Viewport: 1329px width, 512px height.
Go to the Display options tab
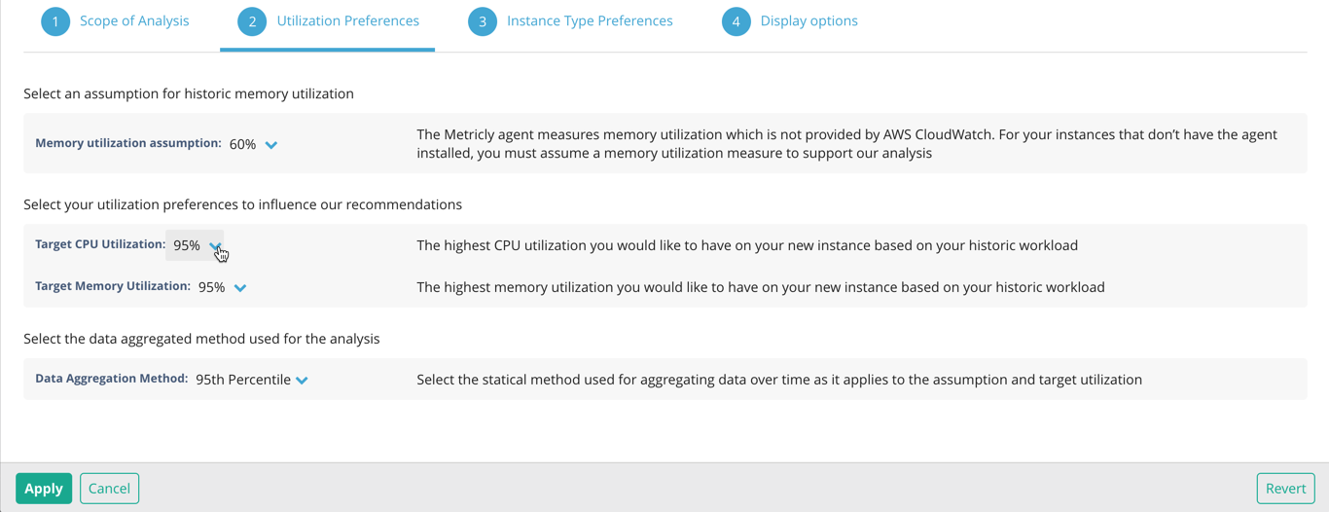coord(808,20)
